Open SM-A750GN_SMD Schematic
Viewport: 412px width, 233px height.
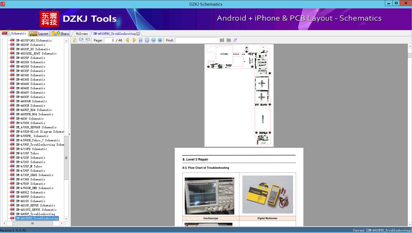(34, 188)
